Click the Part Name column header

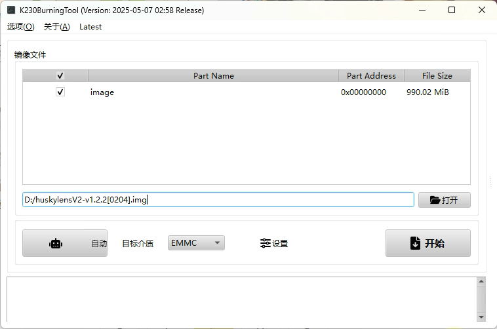click(213, 76)
